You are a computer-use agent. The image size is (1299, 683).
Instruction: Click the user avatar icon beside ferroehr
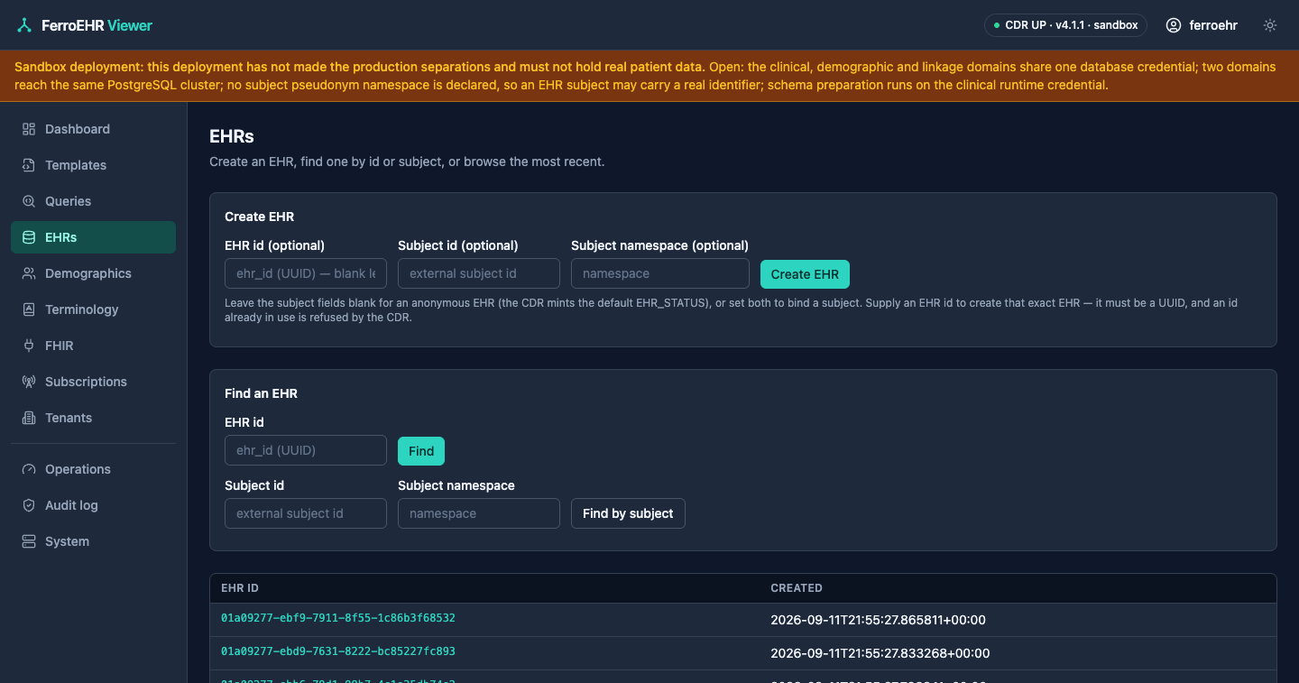pos(1174,25)
